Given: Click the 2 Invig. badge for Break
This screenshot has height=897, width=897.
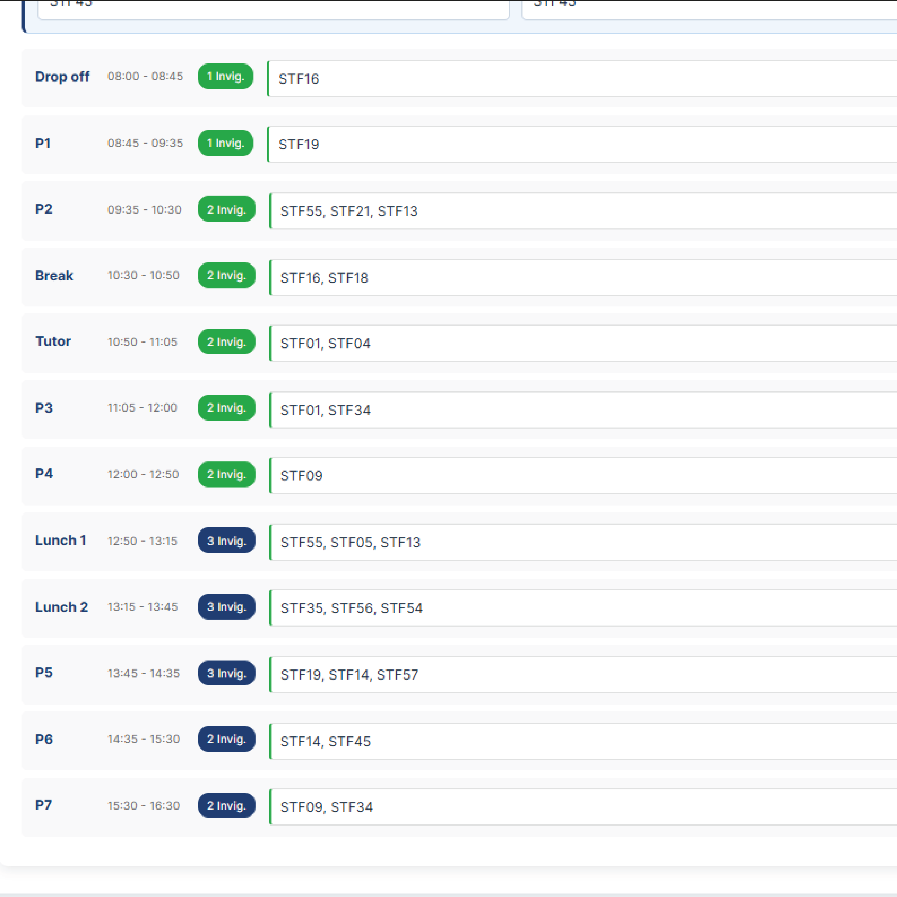Looking at the screenshot, I should click(227, 275).
